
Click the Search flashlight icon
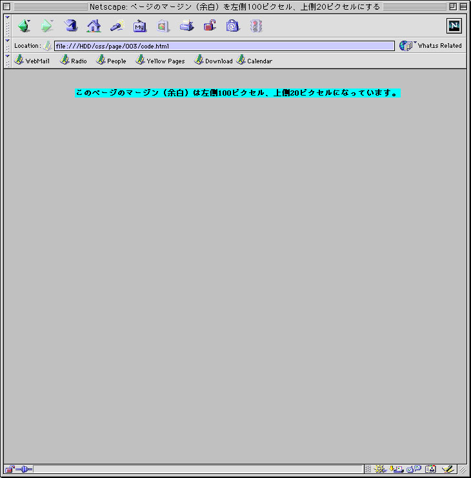pyautogui.click(x=117, y=26)
